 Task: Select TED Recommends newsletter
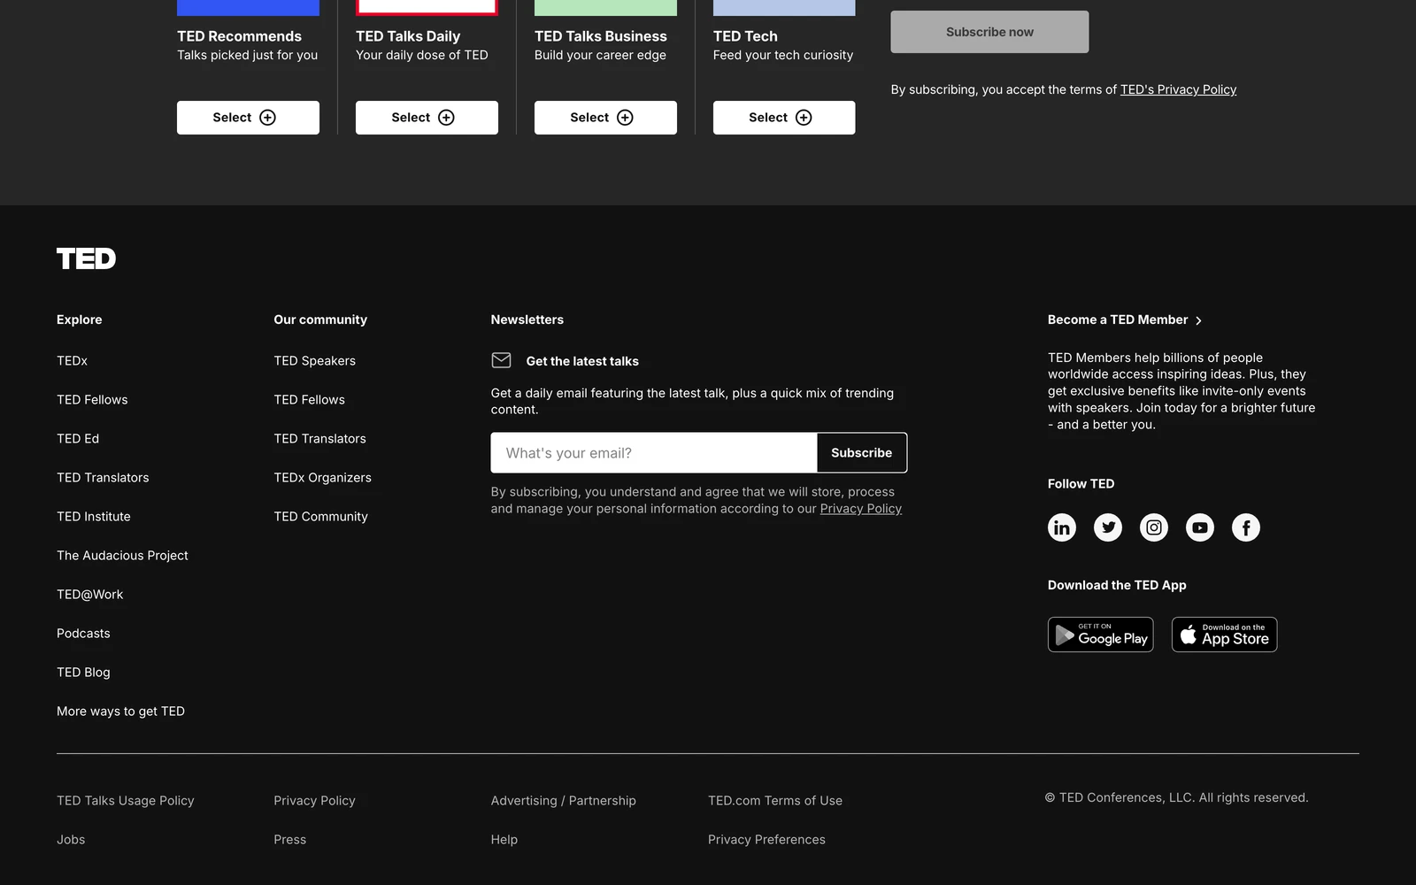coord(248,118)
